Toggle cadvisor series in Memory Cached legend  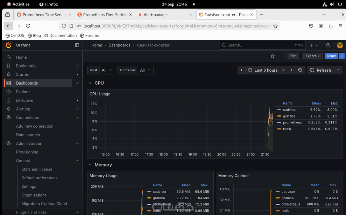click(288, 192)
